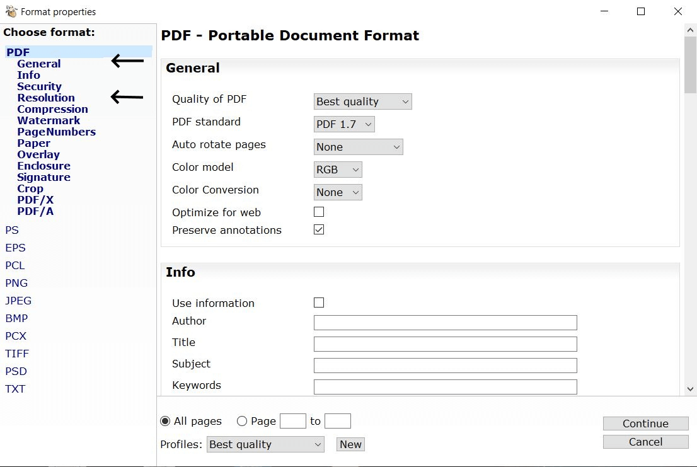Open the Quality of PDF dropdown
Viewport: 697px width, 467px height.
coord(362,101)
